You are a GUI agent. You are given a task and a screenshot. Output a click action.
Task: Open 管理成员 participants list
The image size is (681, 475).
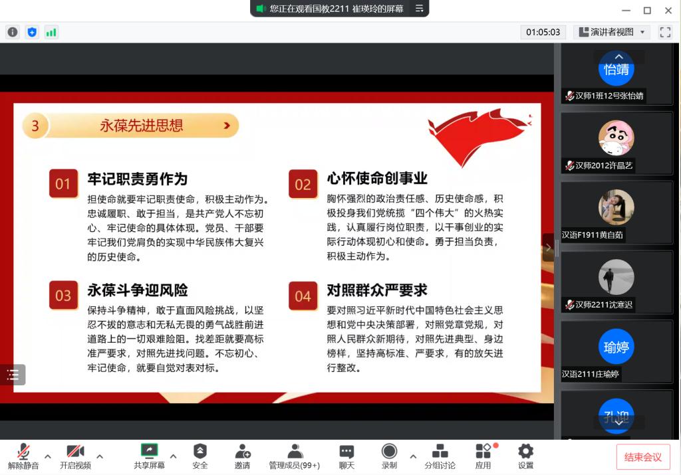point(294,456)
